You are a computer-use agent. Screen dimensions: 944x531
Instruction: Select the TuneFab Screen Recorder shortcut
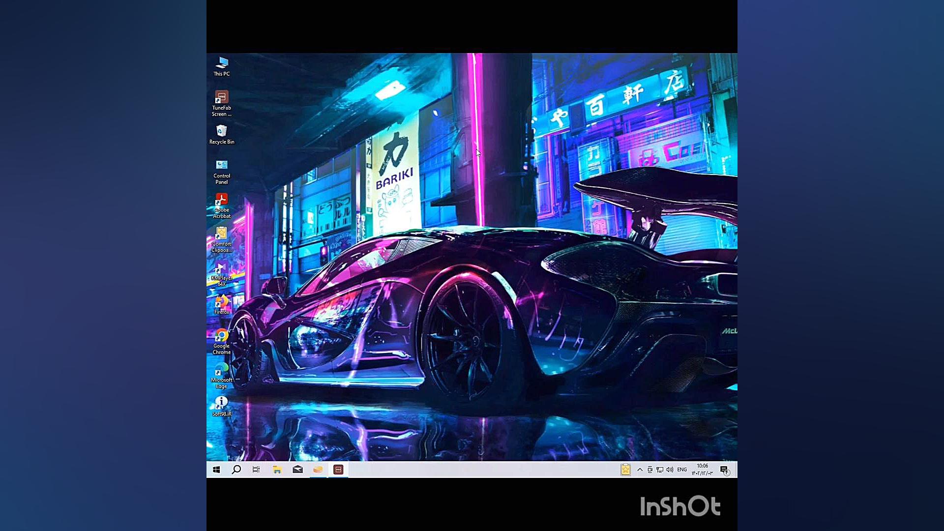[221, 104]
